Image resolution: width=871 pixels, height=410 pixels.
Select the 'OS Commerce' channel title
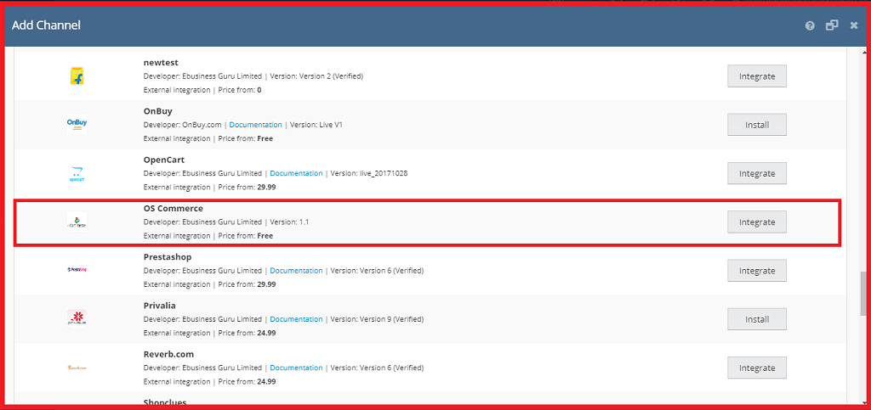click(174, 208)
